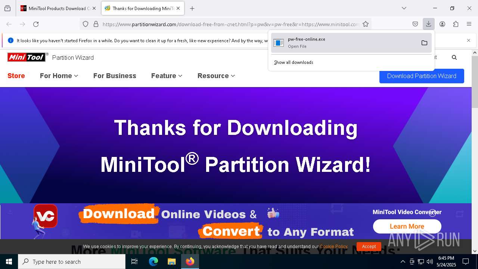
Task: Click Partition Wizard site title
Action: [x=73, y=58]
